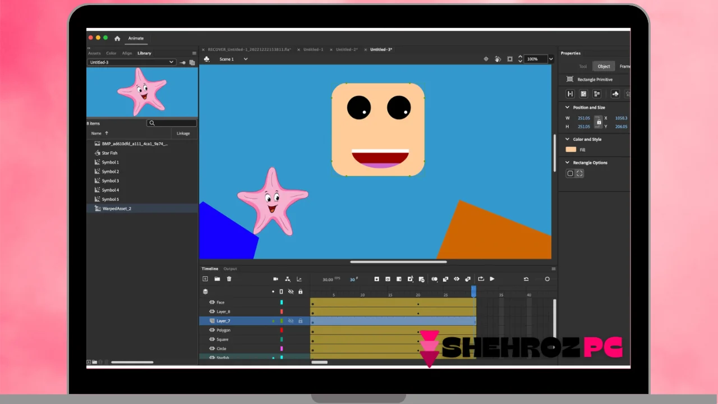Click the undo arrow in timeline toolbar
The width and height of the screenshot is (718, 404).
pos(526,279)
